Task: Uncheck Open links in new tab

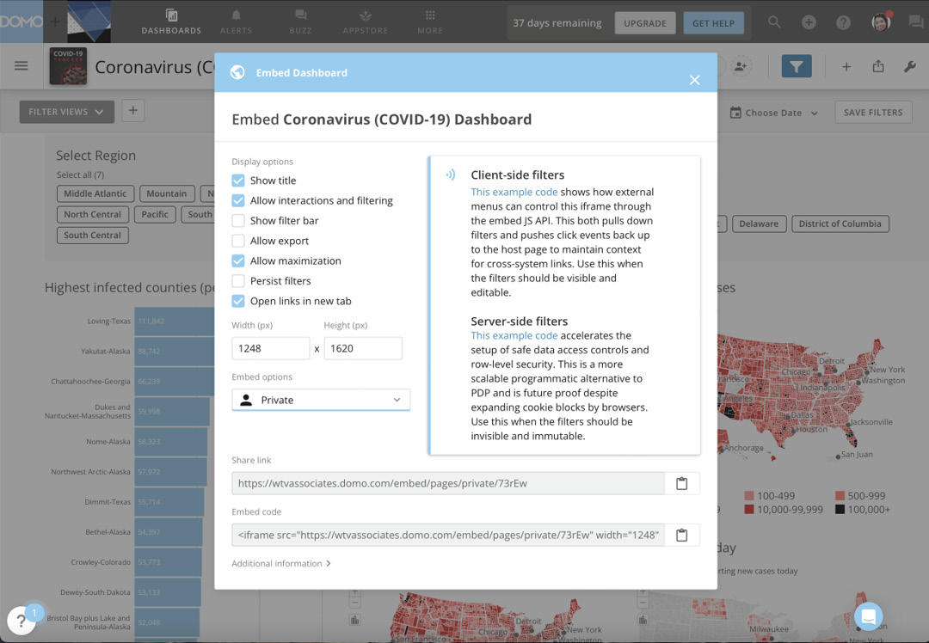Action: 238,302
